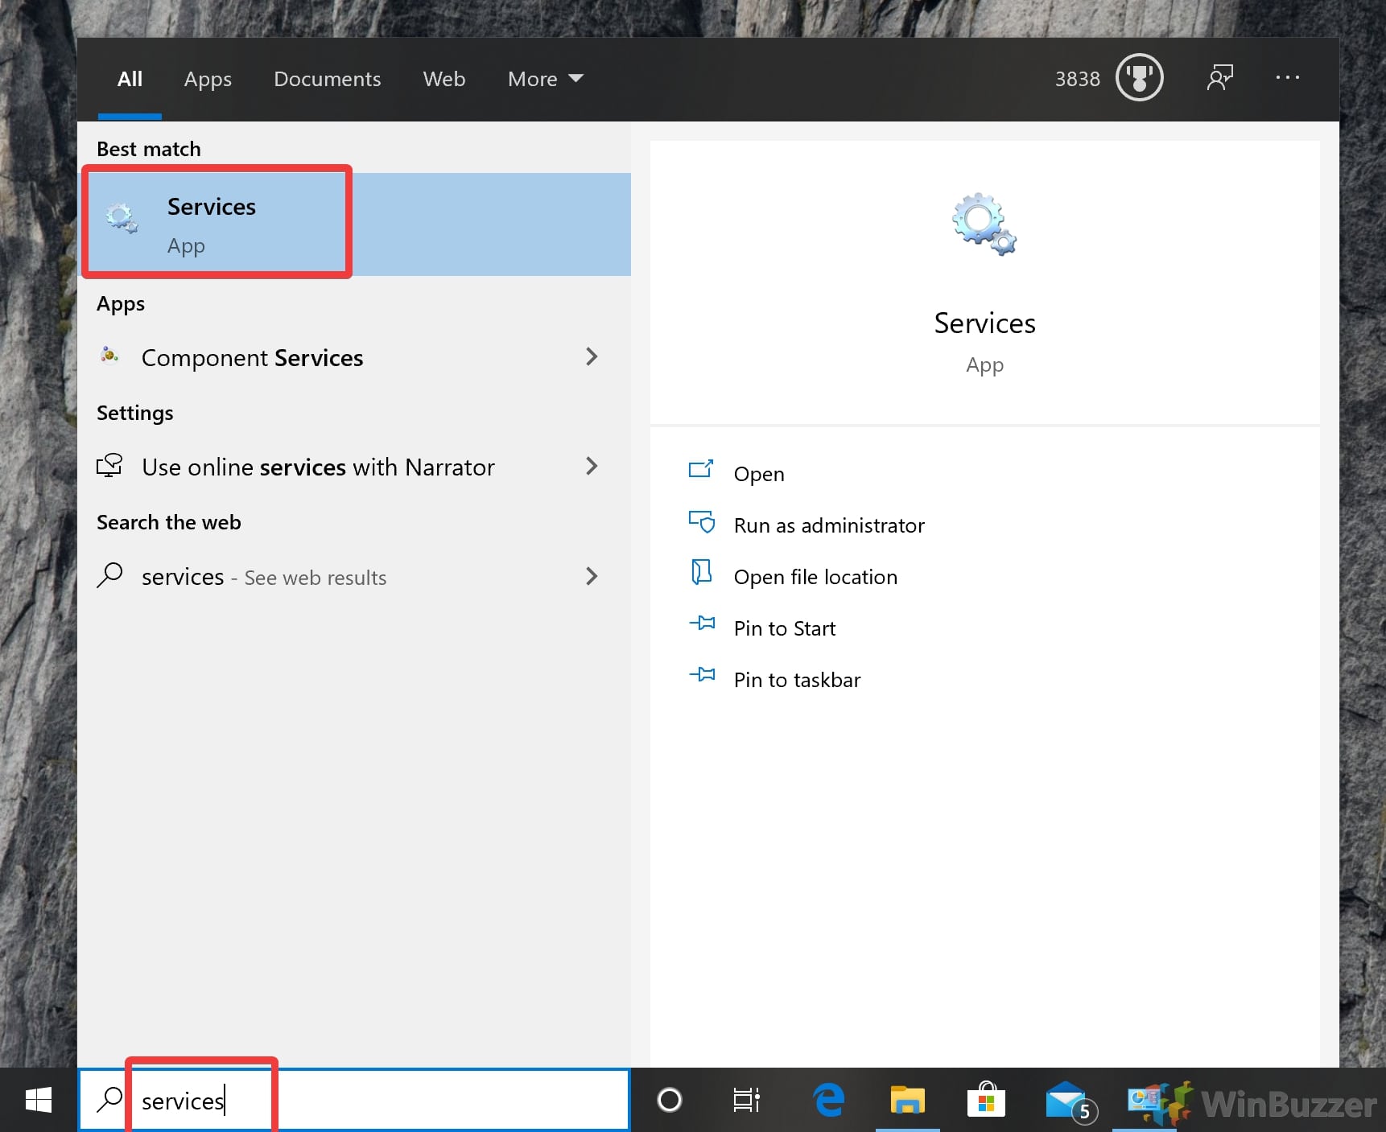Open the three-dot options menu

click(1287, 77)
